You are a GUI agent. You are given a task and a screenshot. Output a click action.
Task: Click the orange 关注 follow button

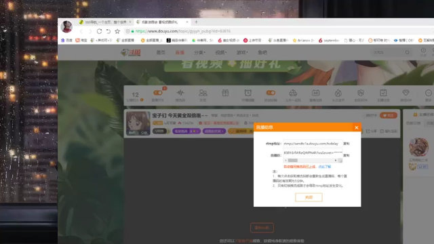coord(389,115)
